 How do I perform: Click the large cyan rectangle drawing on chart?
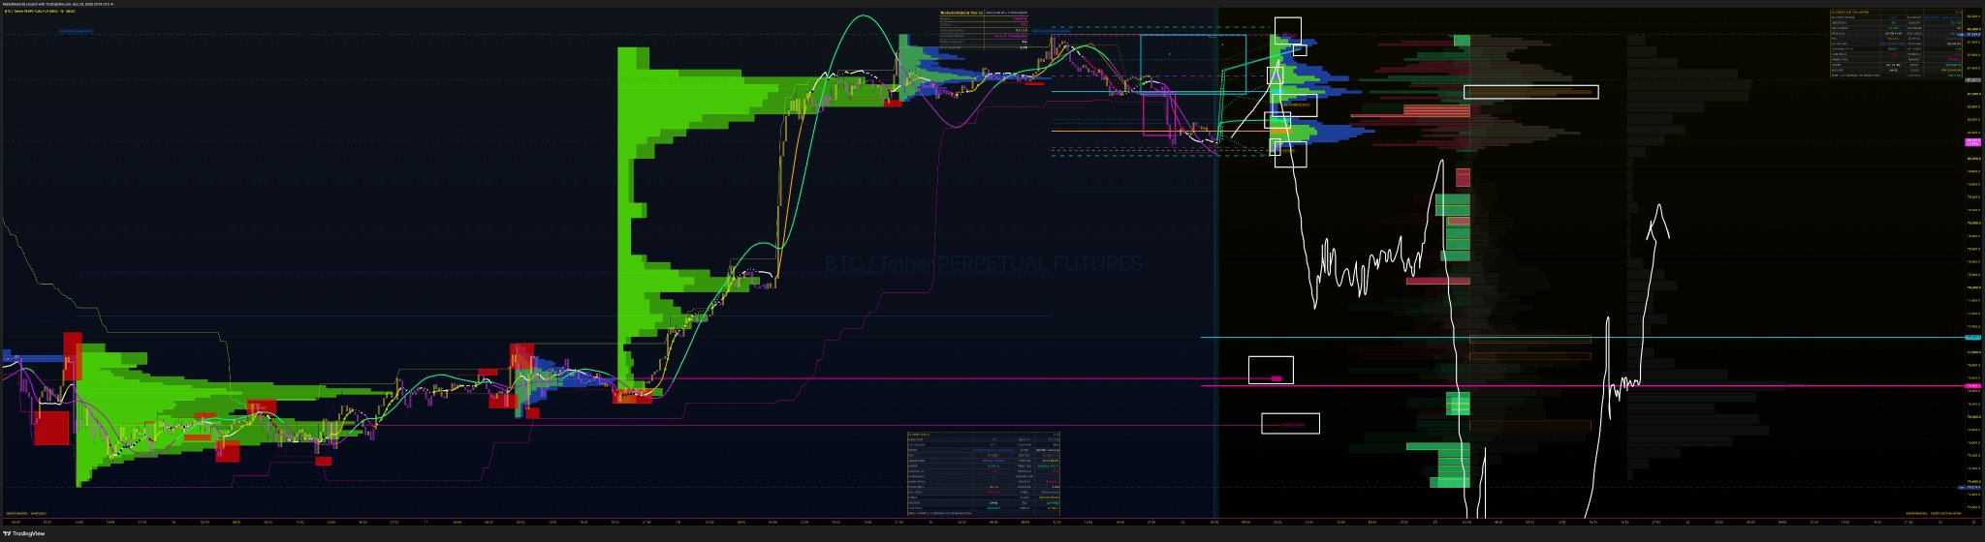click(x=1193, y=64)
